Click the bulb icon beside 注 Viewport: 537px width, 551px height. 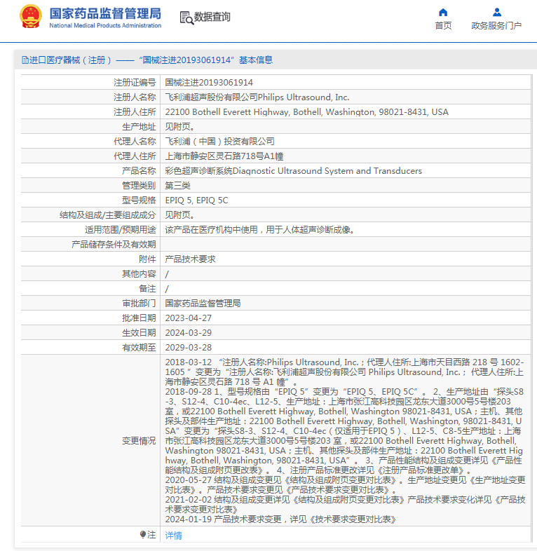[143, 534]
